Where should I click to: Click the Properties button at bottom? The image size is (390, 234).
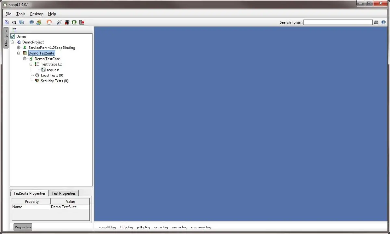[x=23, y=227]
